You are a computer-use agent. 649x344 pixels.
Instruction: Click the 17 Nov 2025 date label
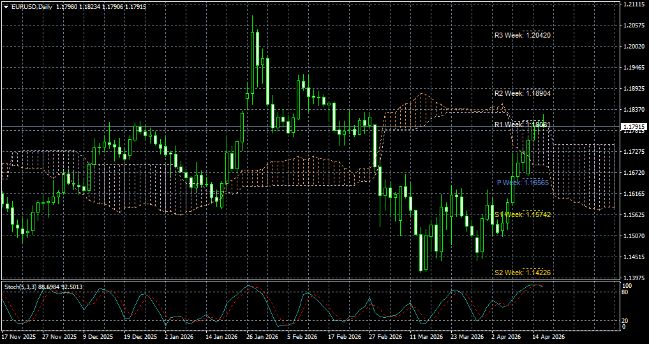[19, 337]
